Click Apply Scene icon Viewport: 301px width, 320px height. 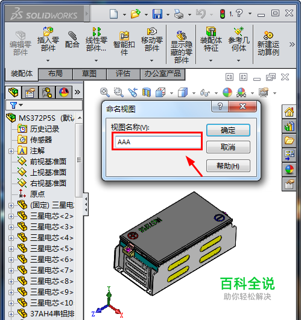(241, 92)
